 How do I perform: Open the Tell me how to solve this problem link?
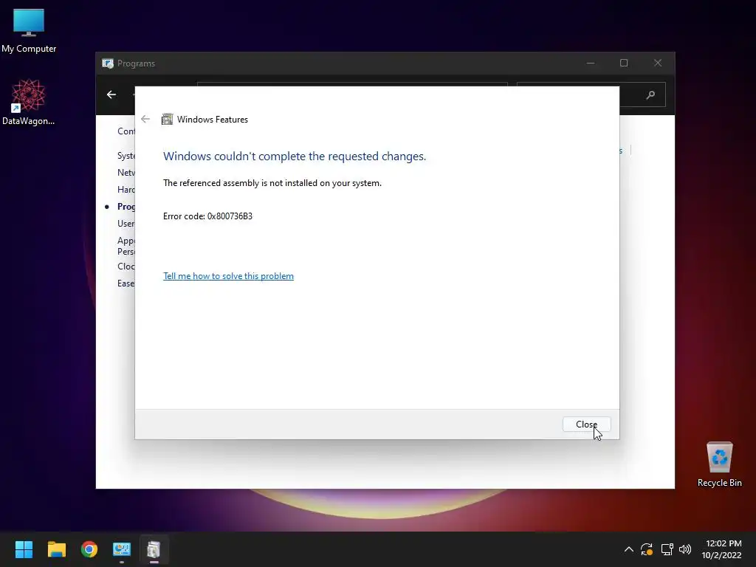tap(229, 276)
